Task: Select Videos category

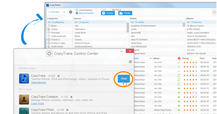Action: coord(54,29)
